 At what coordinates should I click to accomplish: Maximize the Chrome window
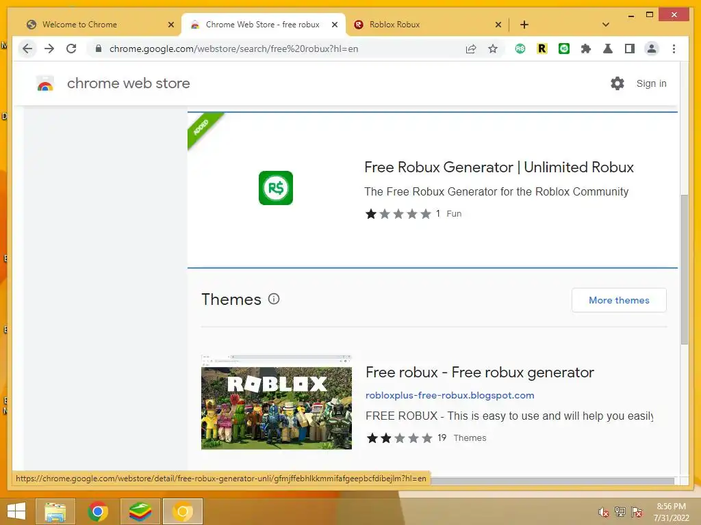(x=650, y=15)
